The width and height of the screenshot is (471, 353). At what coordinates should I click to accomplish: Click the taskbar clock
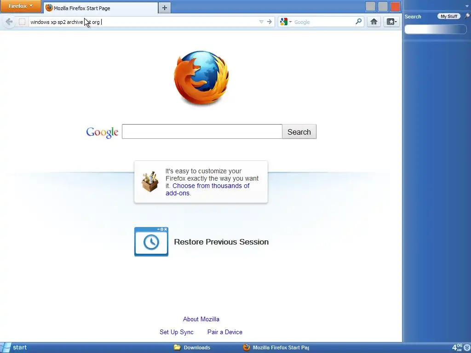coord(457,347)
